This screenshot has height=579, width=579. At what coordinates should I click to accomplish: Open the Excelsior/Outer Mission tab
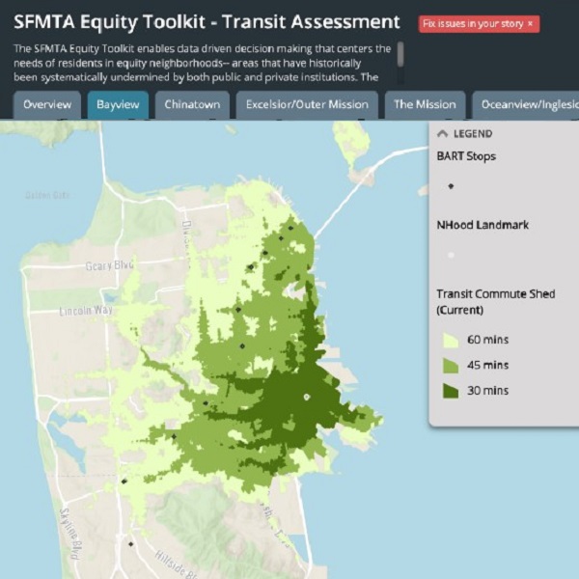(307, 104)
